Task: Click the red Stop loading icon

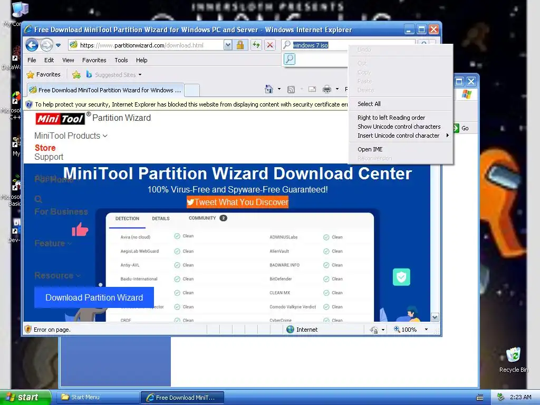Action: point(270,45)
